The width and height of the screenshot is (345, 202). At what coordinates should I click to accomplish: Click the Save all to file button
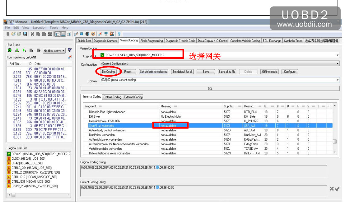coord(227,72)
